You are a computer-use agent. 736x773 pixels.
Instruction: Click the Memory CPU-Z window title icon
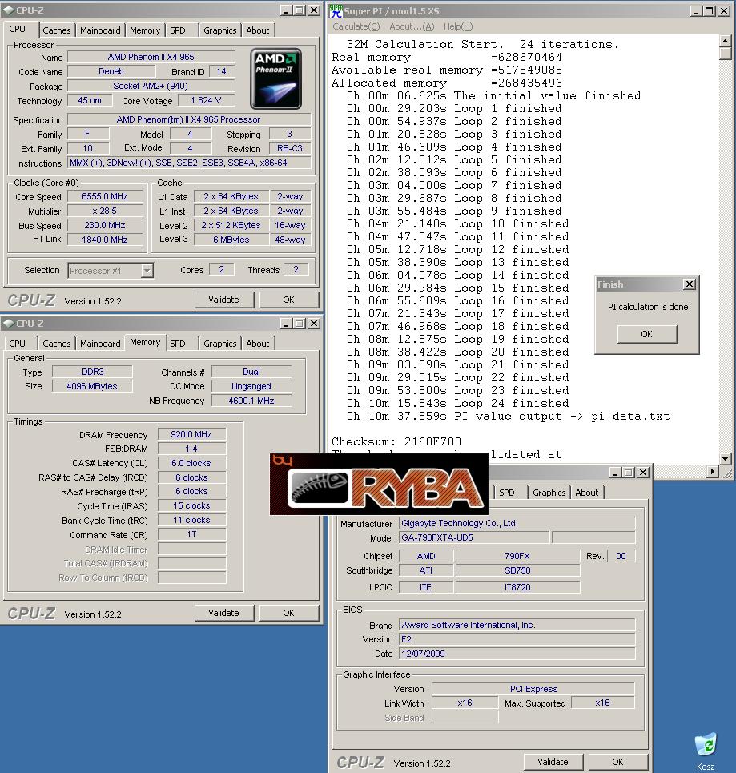point(8,324)
